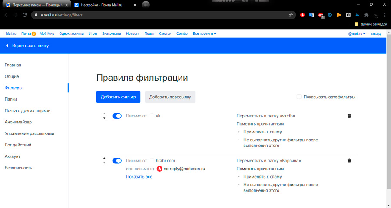Disable the vk filter toggle
Image resolution: width=391 pixels, height=208 pixels.
click(x=117, y=116)
